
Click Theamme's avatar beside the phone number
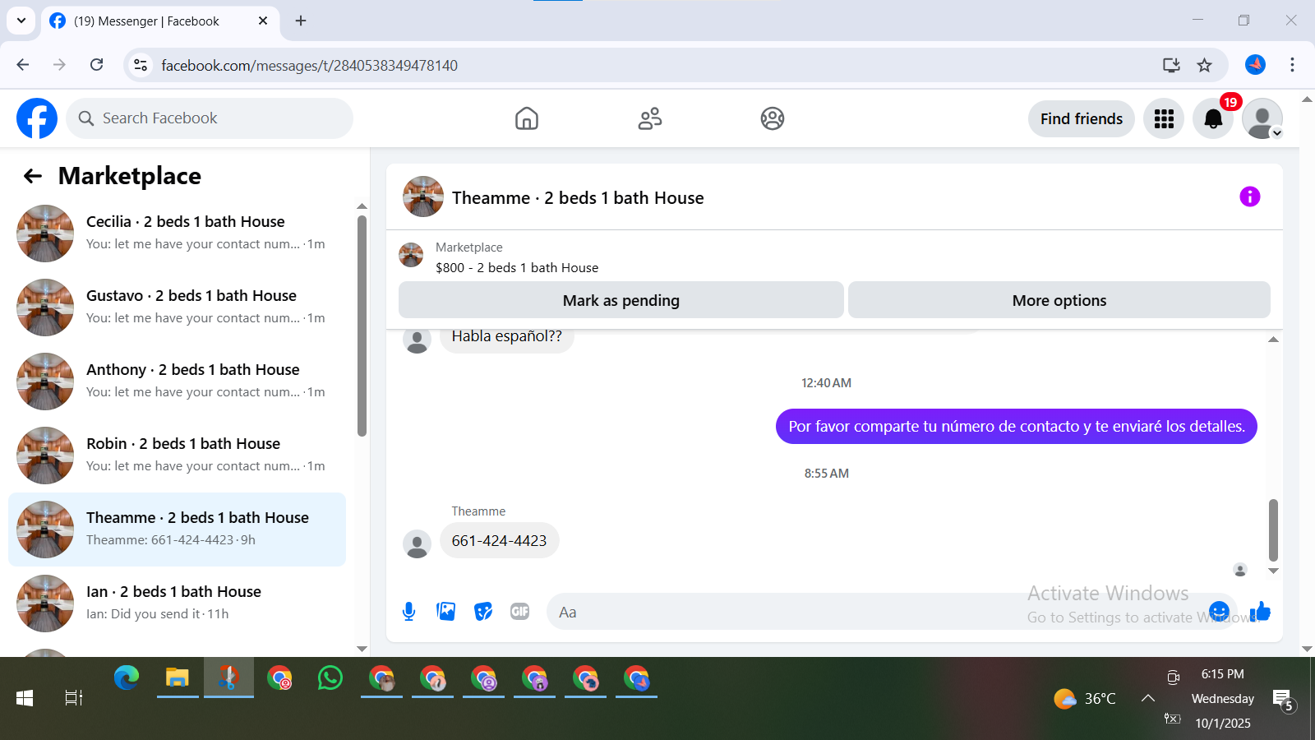pos(418,543)
